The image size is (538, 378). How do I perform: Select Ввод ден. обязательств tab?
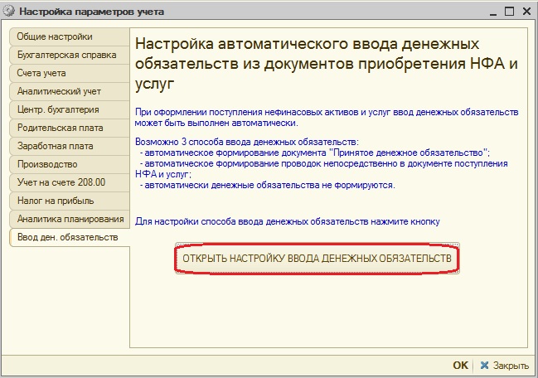70,237
